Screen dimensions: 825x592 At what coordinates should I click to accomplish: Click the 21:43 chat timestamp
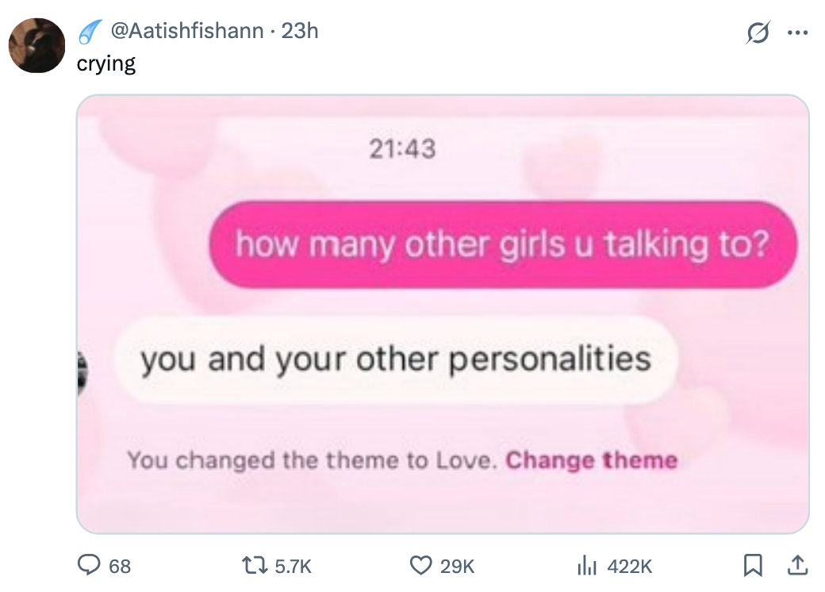tap(403, 148)
